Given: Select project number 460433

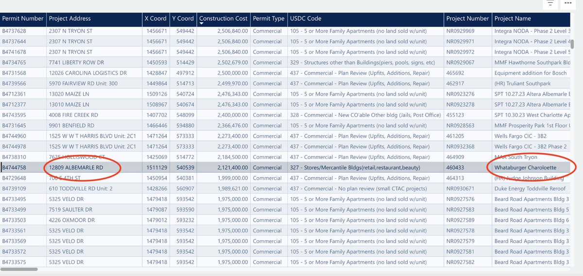Looking at the screenshot, I should pos(455,168).
